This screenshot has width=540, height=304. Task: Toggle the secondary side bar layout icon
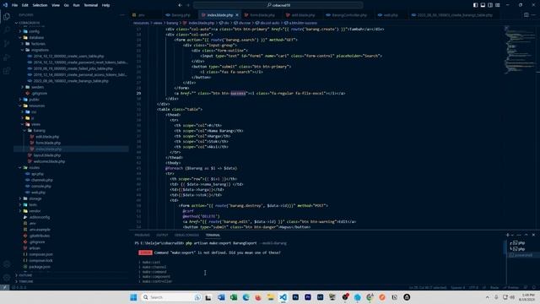click(490, 5)
